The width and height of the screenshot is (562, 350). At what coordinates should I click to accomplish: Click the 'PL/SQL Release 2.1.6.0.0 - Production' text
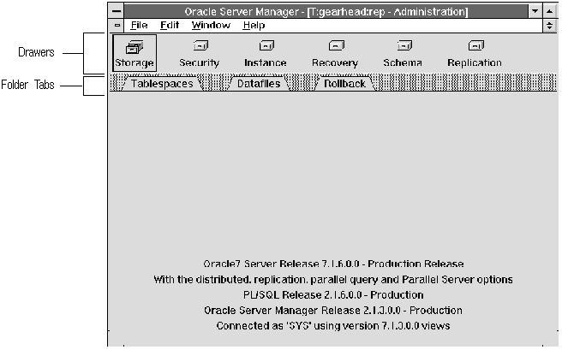pyautogui.click(x=333, y=295)
